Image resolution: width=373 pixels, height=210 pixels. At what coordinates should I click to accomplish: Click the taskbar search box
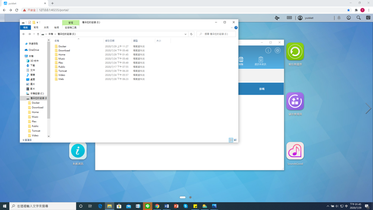[x=43, y=206]
